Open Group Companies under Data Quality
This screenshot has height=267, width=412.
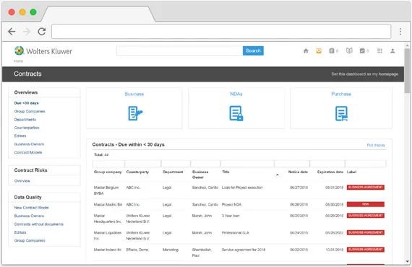click(x=30, y=240)
